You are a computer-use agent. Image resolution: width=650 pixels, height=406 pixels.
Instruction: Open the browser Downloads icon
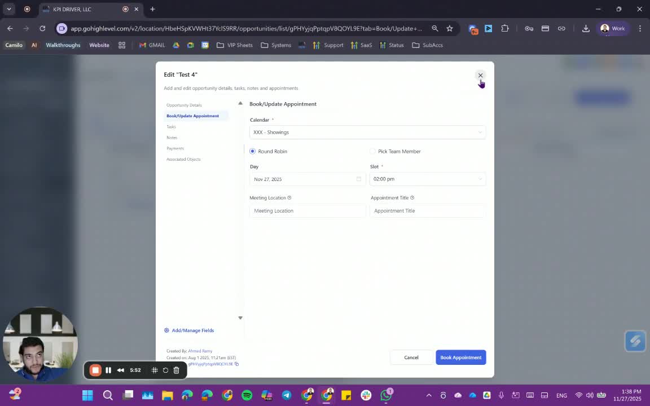(586, 28)
